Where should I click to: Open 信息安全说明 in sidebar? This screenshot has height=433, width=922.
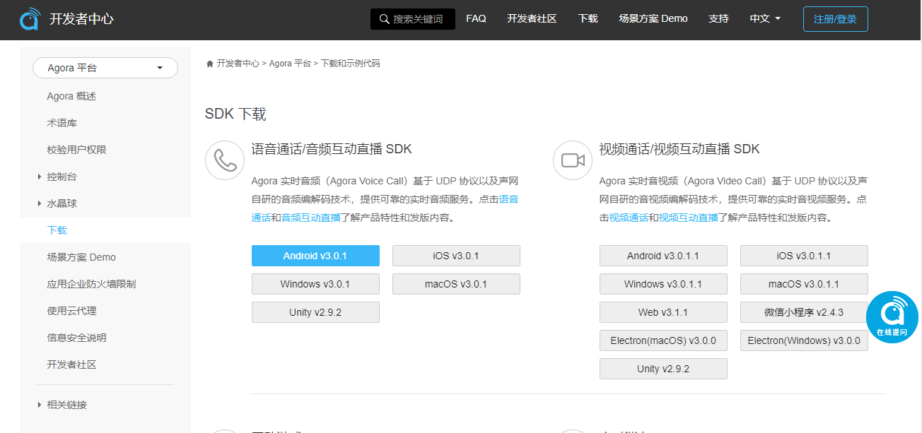coord(76,338)
